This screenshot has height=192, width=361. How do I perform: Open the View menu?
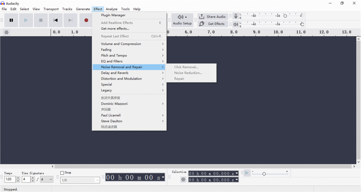point(36,9)
